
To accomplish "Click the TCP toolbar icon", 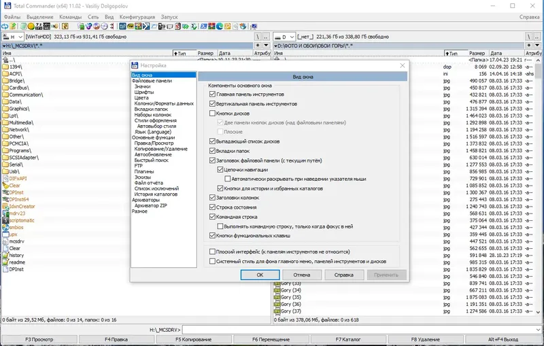I will (x=162, y=26).
